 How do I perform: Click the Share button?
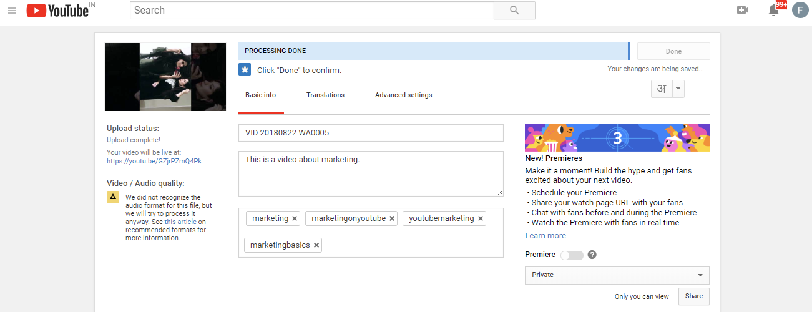[x=694, y=296]
